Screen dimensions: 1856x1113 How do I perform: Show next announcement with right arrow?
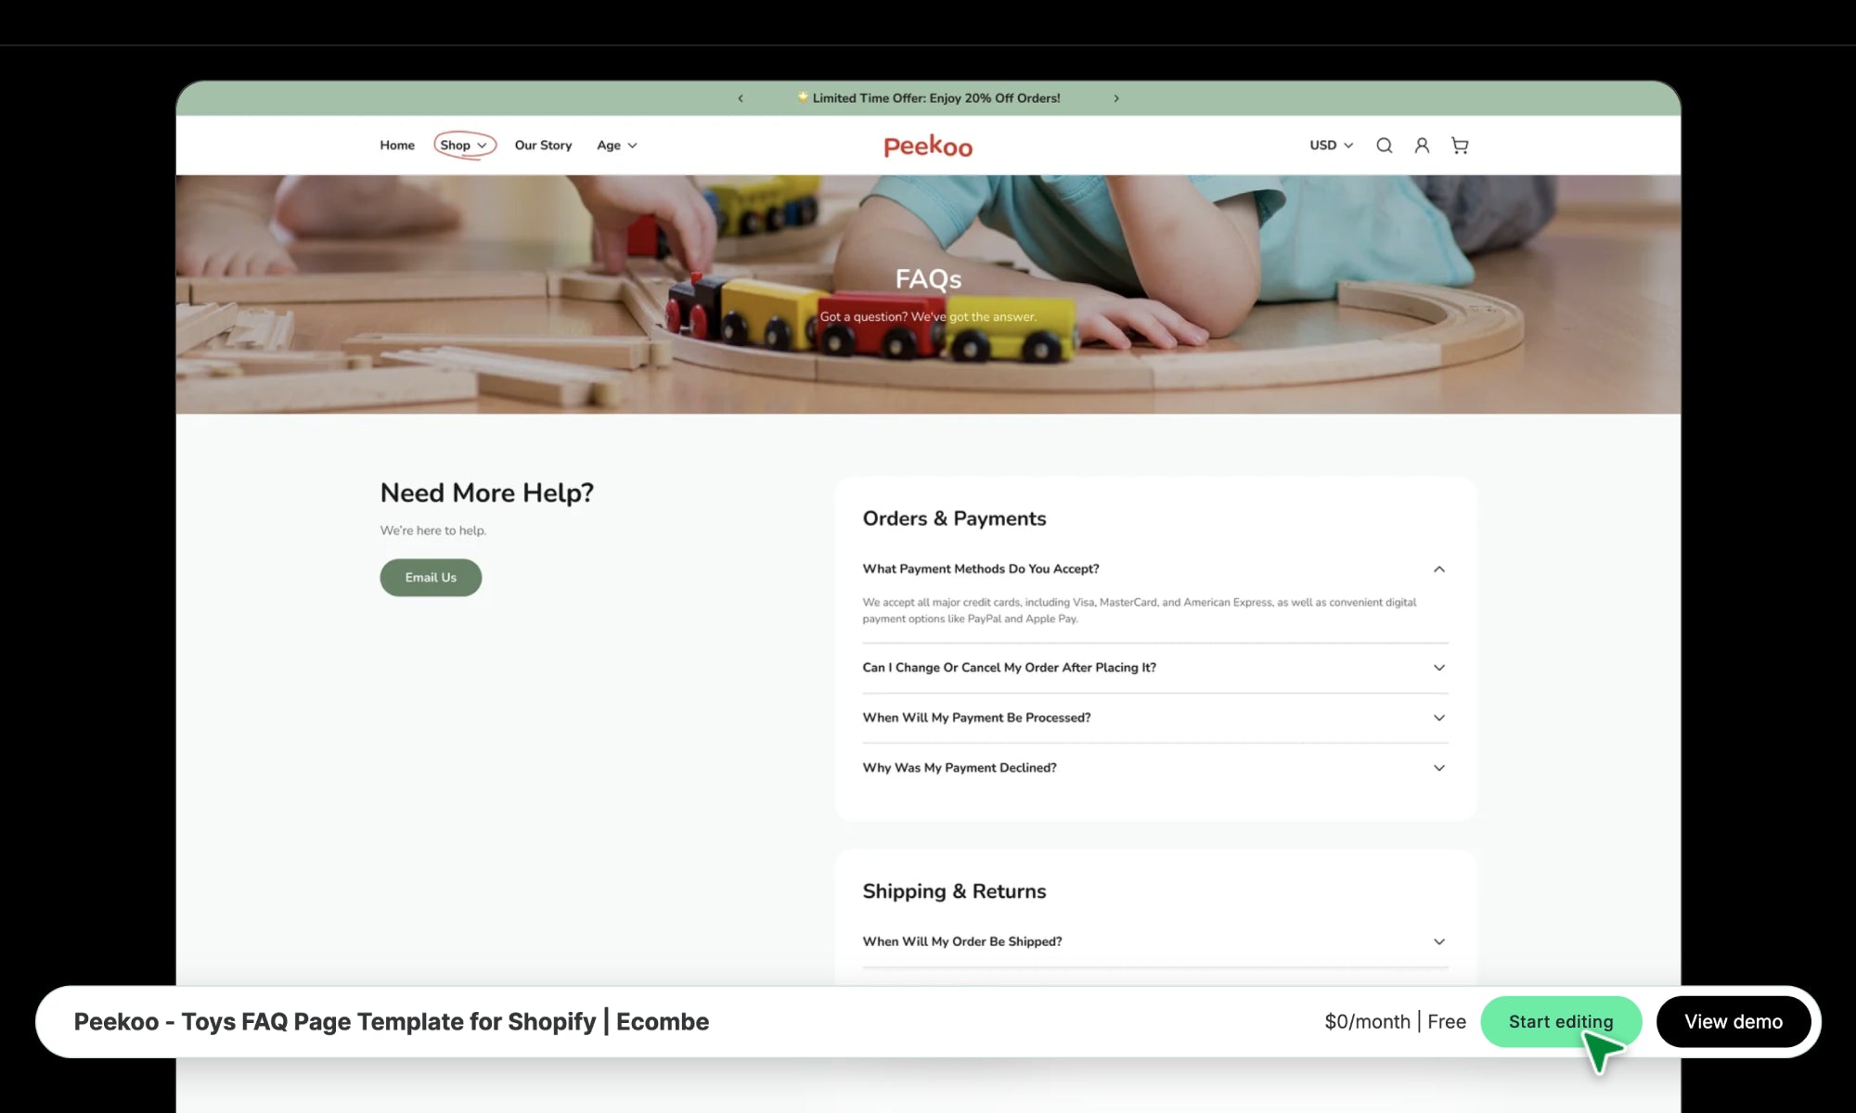coord(1116,98)
